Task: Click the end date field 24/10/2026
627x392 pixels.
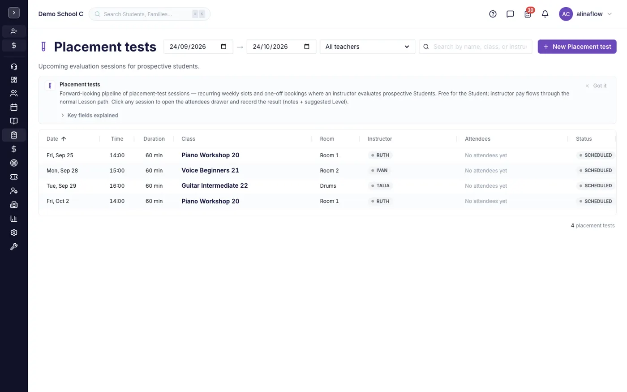Action: 281,47
